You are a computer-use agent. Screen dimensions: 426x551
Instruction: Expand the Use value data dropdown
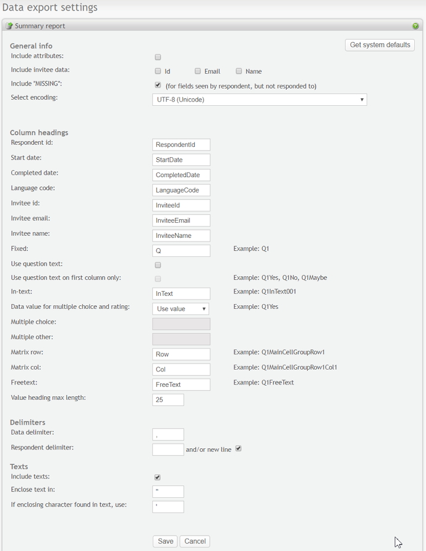click(x=181, y=309)
